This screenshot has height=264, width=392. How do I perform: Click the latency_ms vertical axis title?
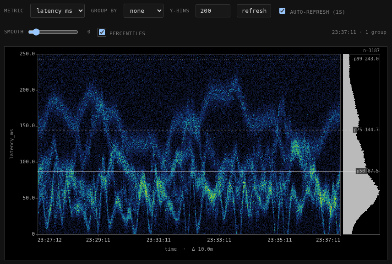(x=11, y=144)
